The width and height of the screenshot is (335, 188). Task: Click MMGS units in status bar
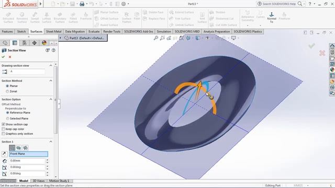pos(298,185)
